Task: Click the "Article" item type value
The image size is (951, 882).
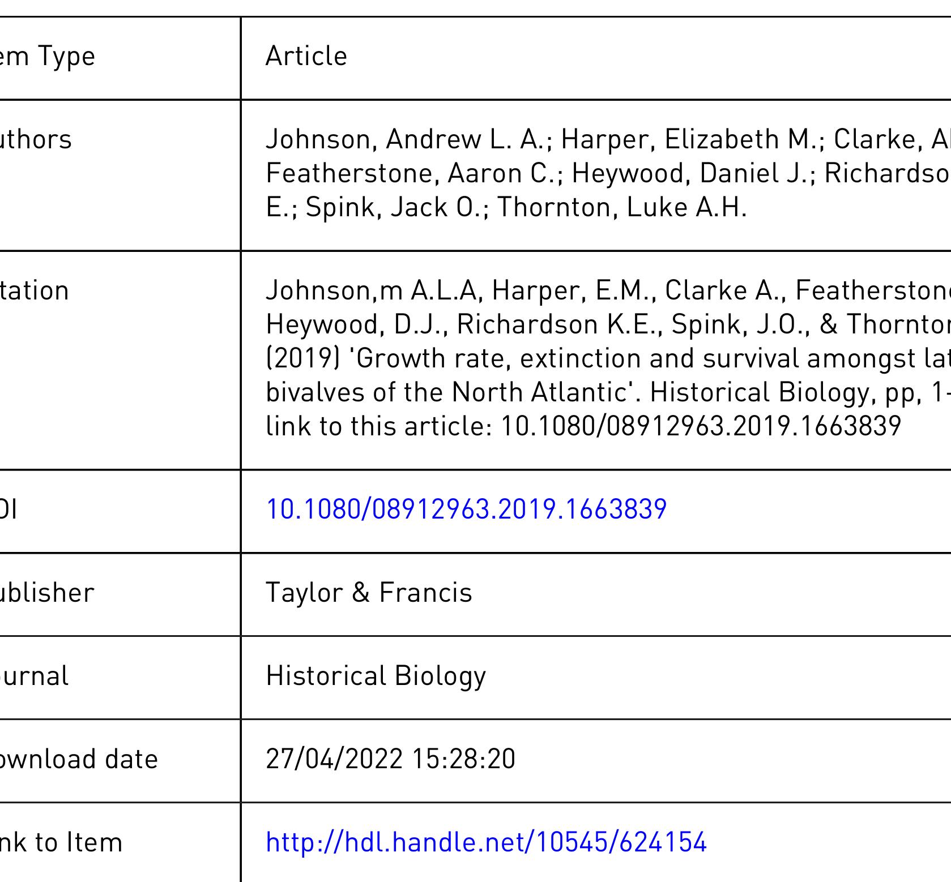Action: [306, 56]
